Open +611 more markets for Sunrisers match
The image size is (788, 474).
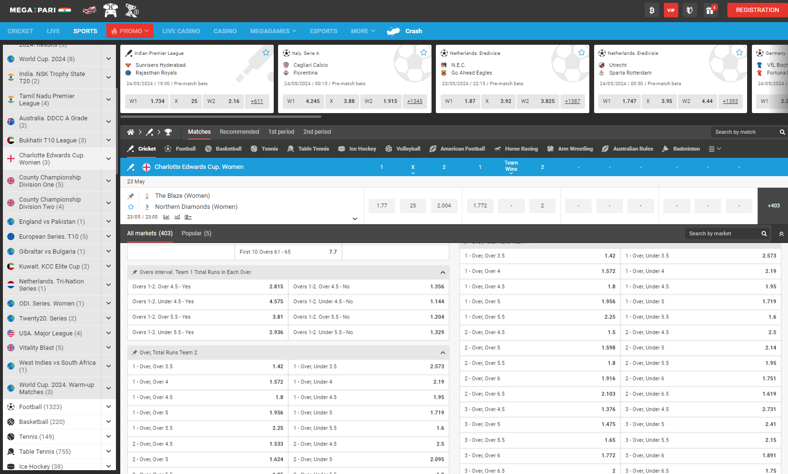[257, 102]
